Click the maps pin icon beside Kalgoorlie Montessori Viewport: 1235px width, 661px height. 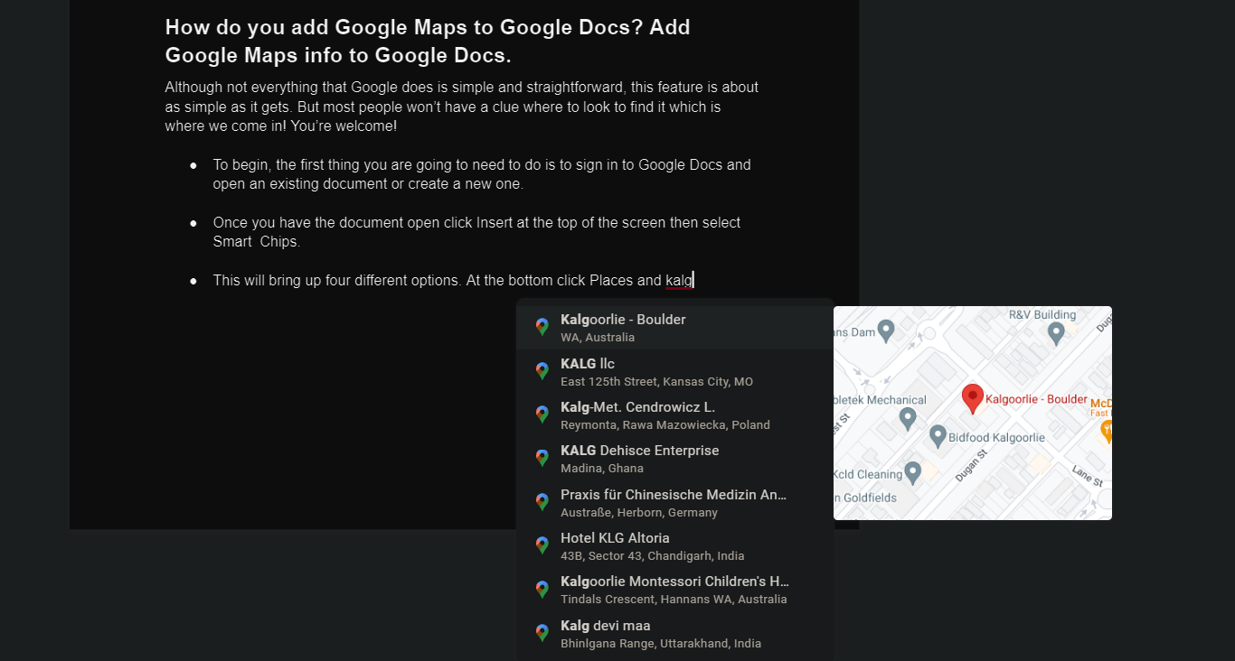coord(542,590)
